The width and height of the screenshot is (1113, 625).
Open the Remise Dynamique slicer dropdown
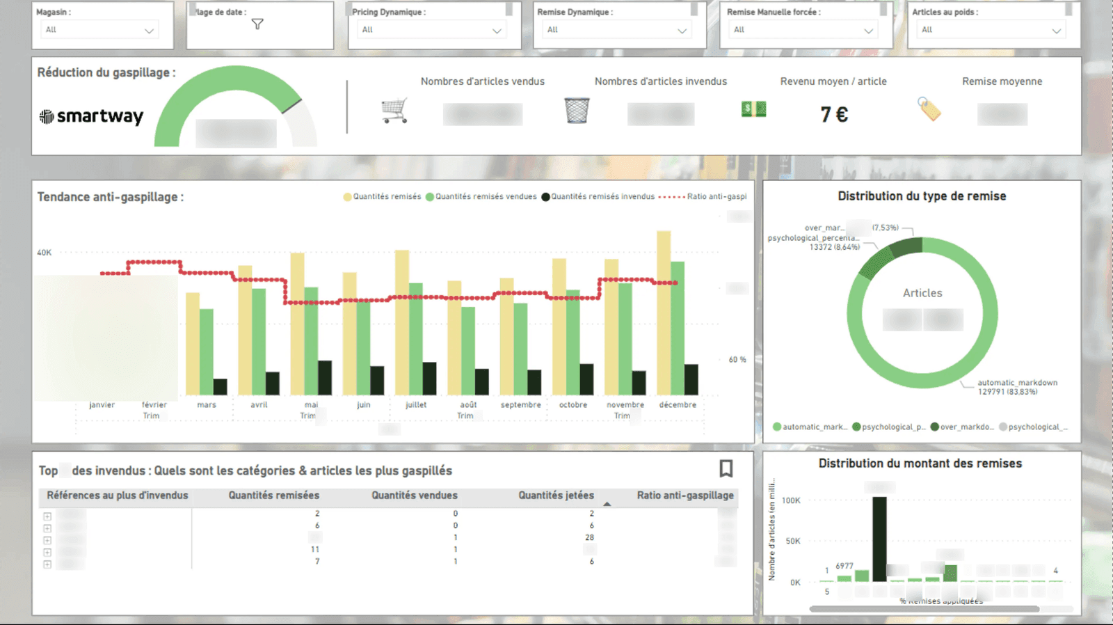click(617, 30)
